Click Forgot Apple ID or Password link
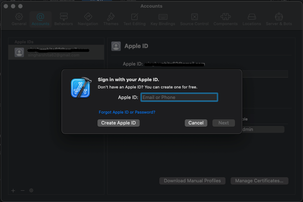Viewport: 303px width, 202px height. pos(127,112)
